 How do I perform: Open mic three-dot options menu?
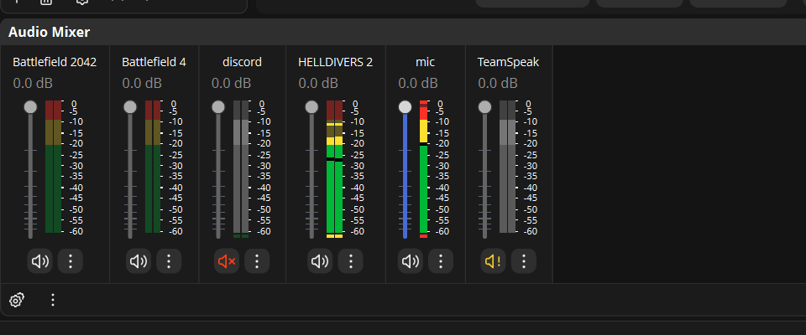point(441,261)
